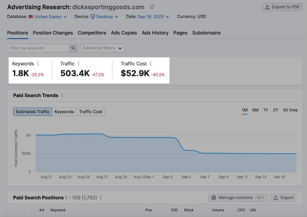Open Sep 16, 2023 date dropdown
This screenshot has height=217, width=307.
153,17
